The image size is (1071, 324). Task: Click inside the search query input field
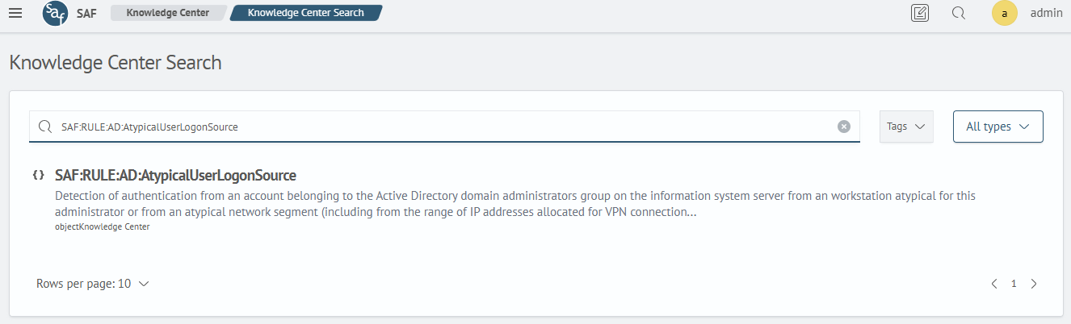444,127
